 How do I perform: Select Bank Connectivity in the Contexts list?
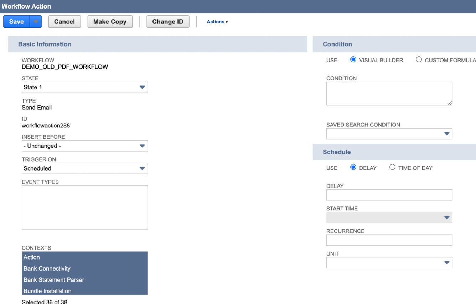pos(46,268)
